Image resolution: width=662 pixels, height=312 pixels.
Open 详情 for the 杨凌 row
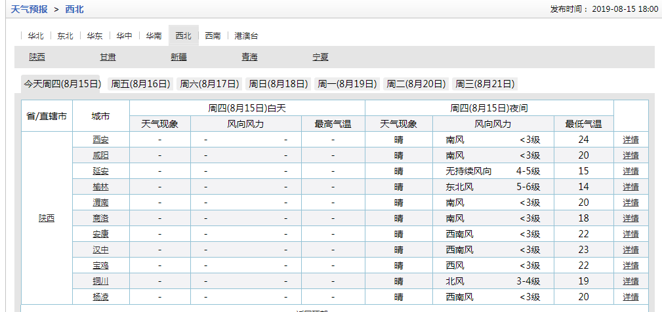pyautogui.click(x=631, y=297)
